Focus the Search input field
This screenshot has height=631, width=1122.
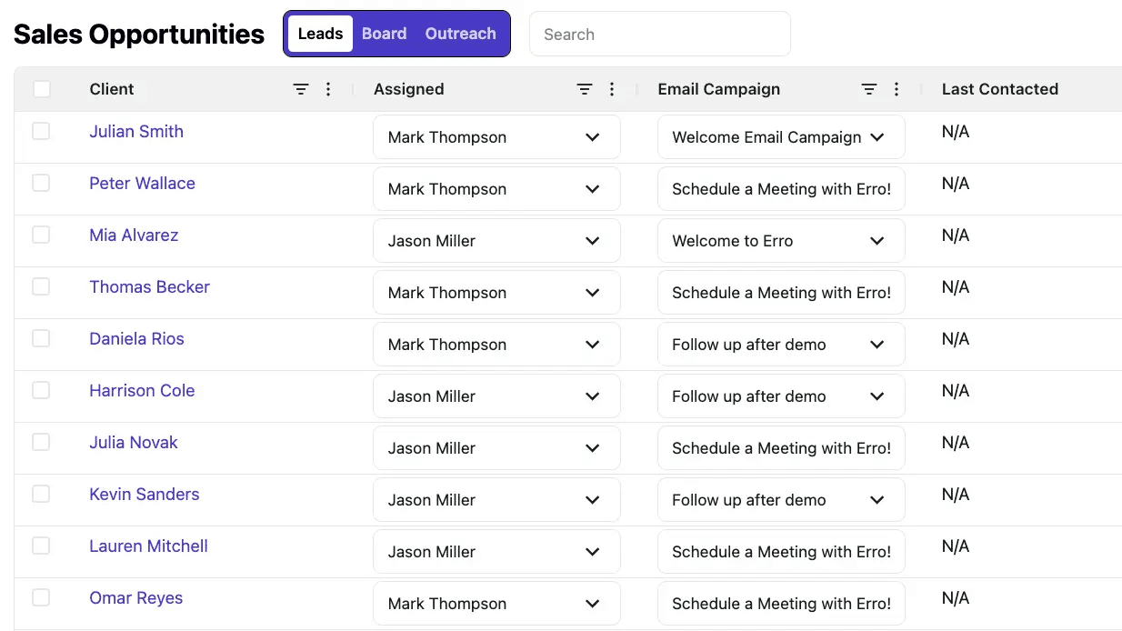(660, 34)
